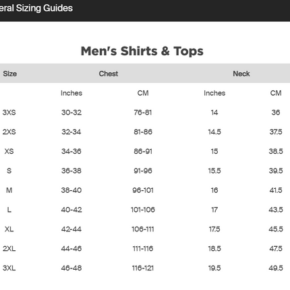Click the 17.5 neck inches cell

(x=214, y=229)
